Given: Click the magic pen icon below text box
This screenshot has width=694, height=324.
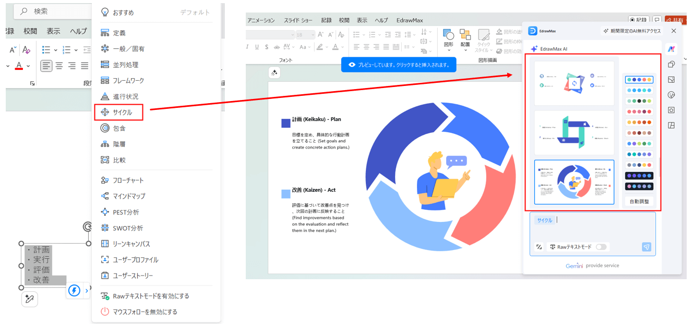Looking at the screenshot, I should tap(30, 299).
